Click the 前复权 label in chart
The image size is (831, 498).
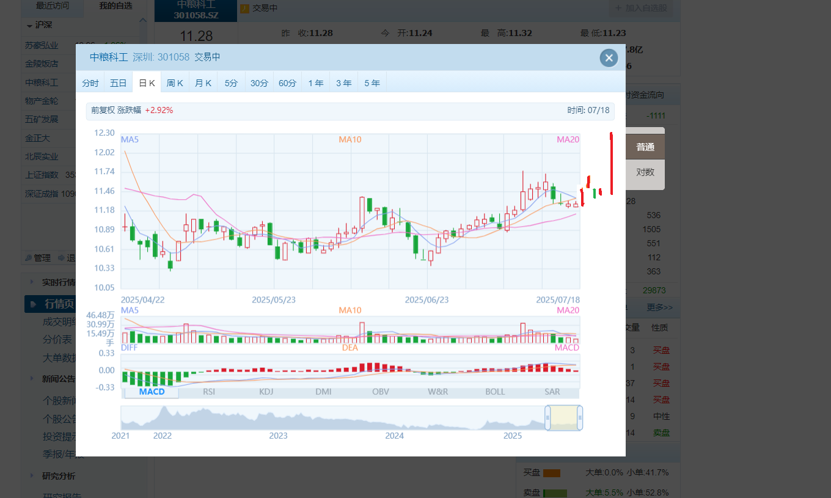(x=103, y=110)
